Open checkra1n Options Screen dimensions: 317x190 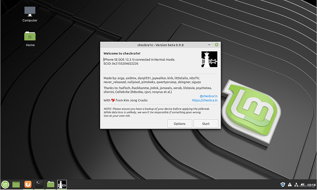[180, 123]
